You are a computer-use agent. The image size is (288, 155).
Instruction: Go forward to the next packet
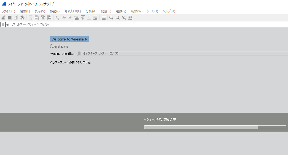coord(70,18)
